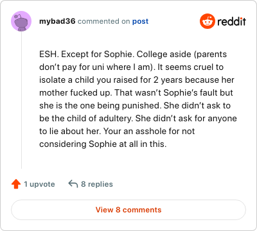This screenshot has width=257, height=231.
Task: Click the gray "commented on" text
Action: click(x=103, y=21)
